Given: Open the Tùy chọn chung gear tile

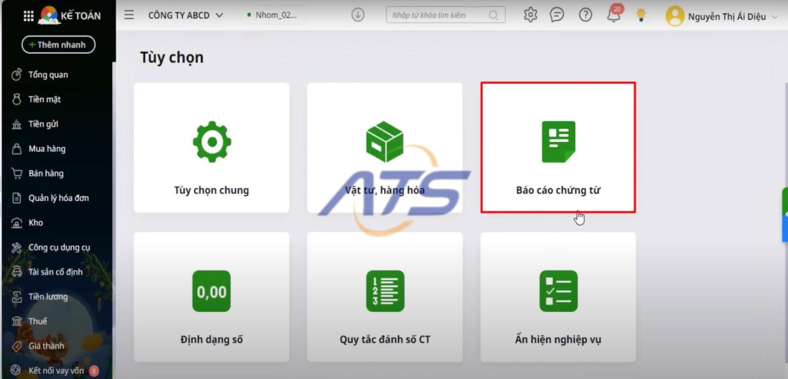Looking at the screenshot, I should [x=211, y=147].
